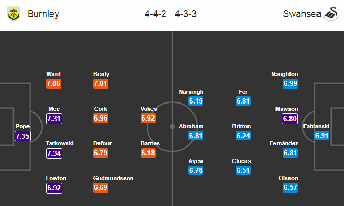Select Pope's 7.35 rating badge
The width and height of the screenshot is (345, 206).
22,136
